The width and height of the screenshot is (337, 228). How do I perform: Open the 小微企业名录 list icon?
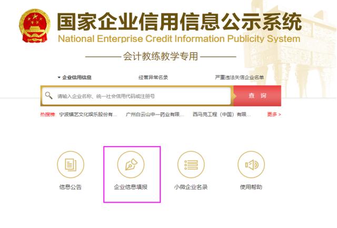click(191, 164)
